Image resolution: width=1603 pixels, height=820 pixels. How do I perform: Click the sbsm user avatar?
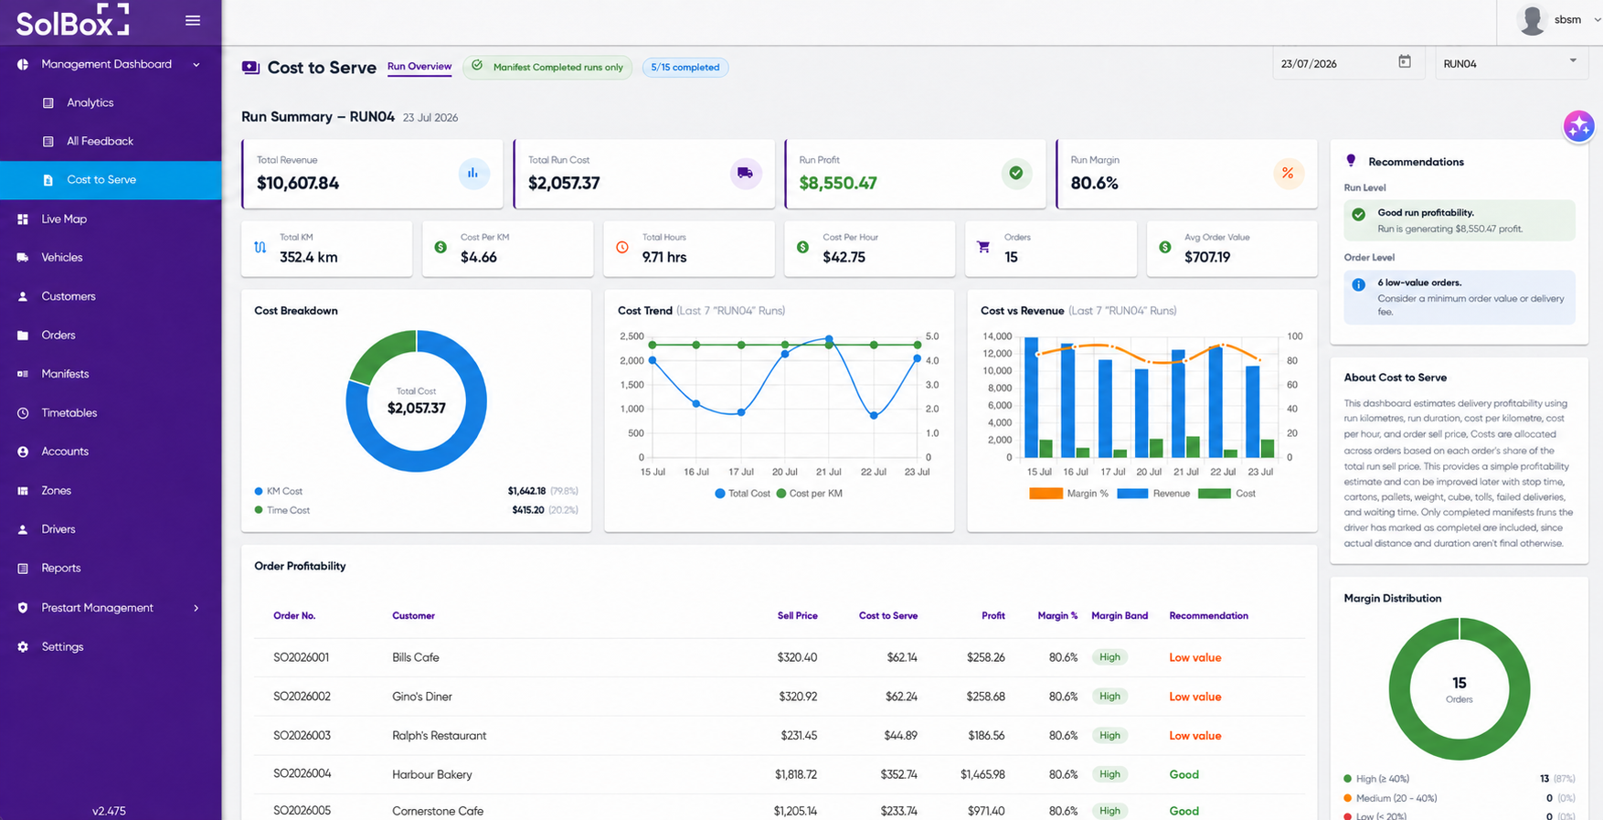(1532, 19)
